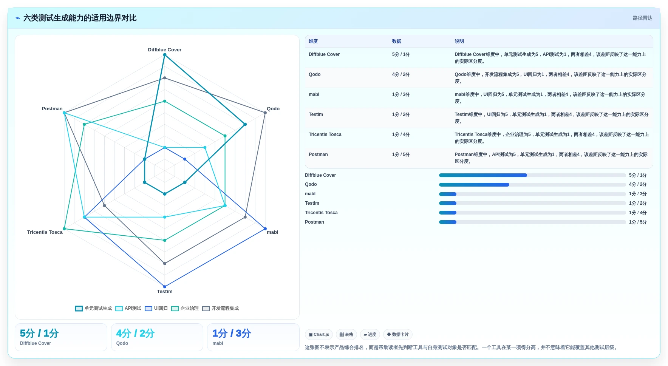The height and width of the screenshot is (366, 668).
Task: Click the Postman radar axis label
Action: point(52,109)
